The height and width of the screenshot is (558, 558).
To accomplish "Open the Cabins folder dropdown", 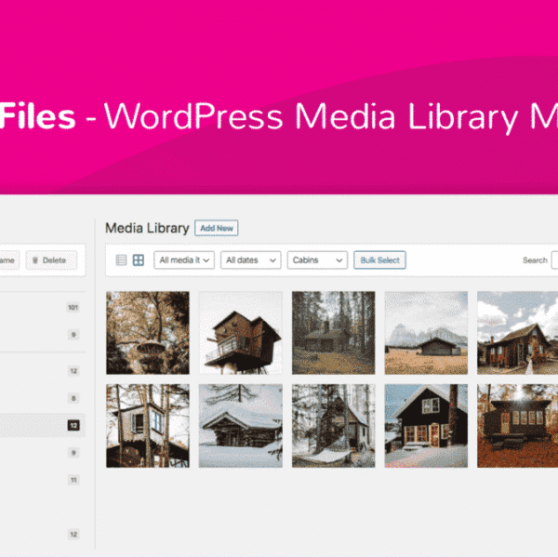I will click(317, 260).
